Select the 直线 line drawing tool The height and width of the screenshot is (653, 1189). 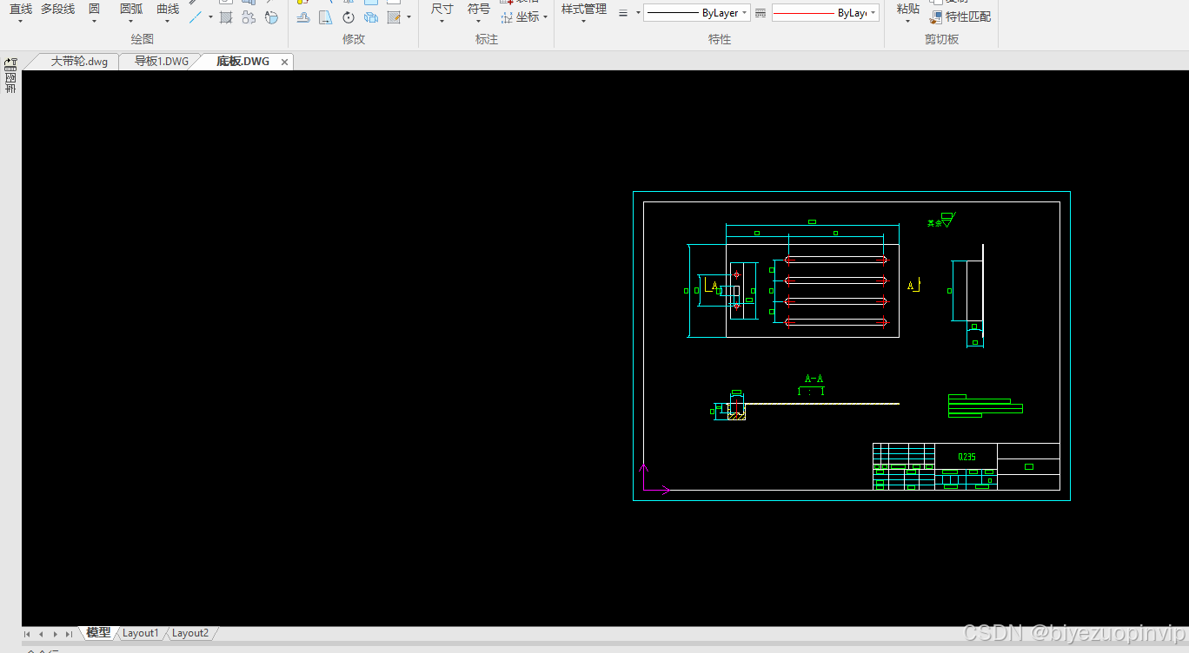click(x=21, y=10)
